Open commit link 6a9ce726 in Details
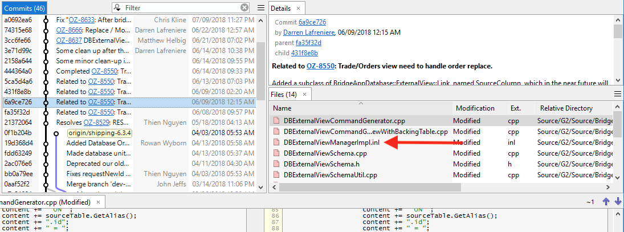Viewport: 624px width, 232px height. click(x=312, y=22)
